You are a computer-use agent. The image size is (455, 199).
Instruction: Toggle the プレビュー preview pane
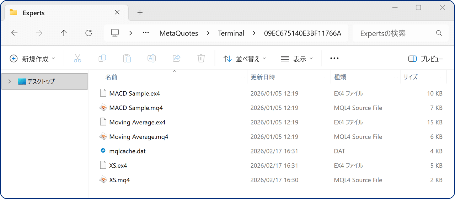coord(426,59)
